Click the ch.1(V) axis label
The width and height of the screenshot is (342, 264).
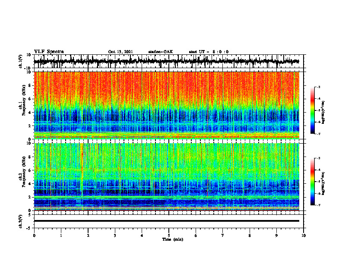pyautogui.click(x=21, y=61)
